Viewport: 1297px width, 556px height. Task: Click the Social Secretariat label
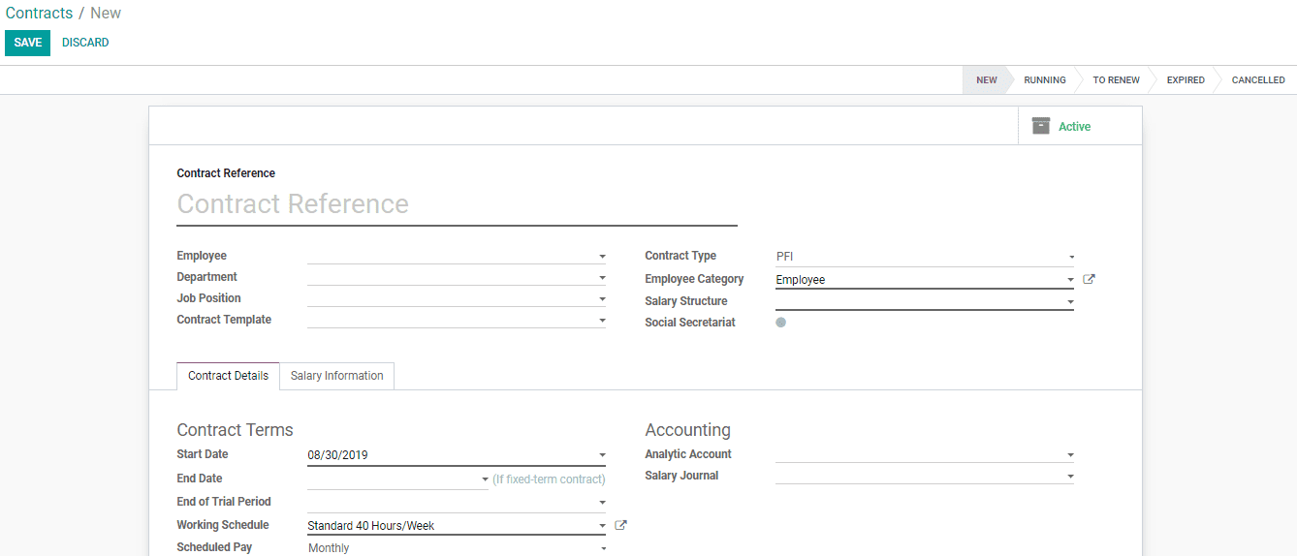(x=690, y=323)
